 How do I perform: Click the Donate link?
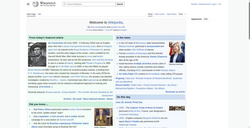194,4
